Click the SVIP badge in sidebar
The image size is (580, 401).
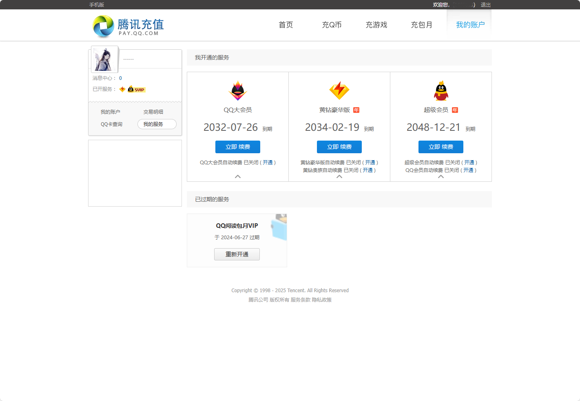click(137, 89)
